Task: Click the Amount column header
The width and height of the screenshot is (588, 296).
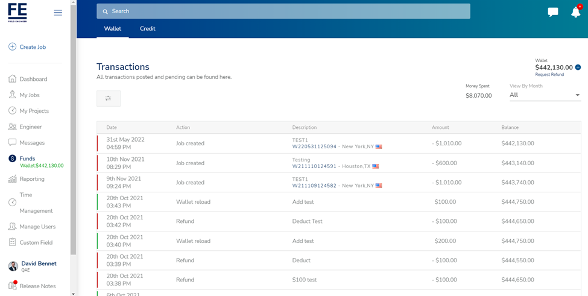Action: (x=440, y=127)
